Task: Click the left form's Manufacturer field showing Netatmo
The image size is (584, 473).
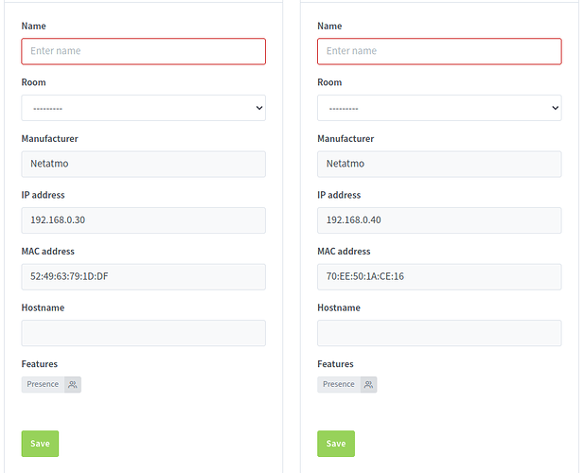Action: [143, 164]
